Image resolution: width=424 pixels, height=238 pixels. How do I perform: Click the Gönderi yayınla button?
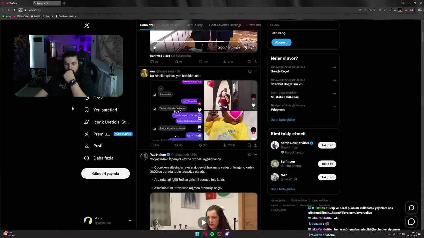[x=105, y=174]
